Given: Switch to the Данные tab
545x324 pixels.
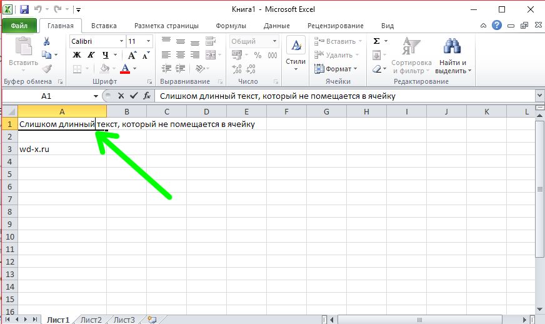Looking at the screenshot, I should [277, 26].
